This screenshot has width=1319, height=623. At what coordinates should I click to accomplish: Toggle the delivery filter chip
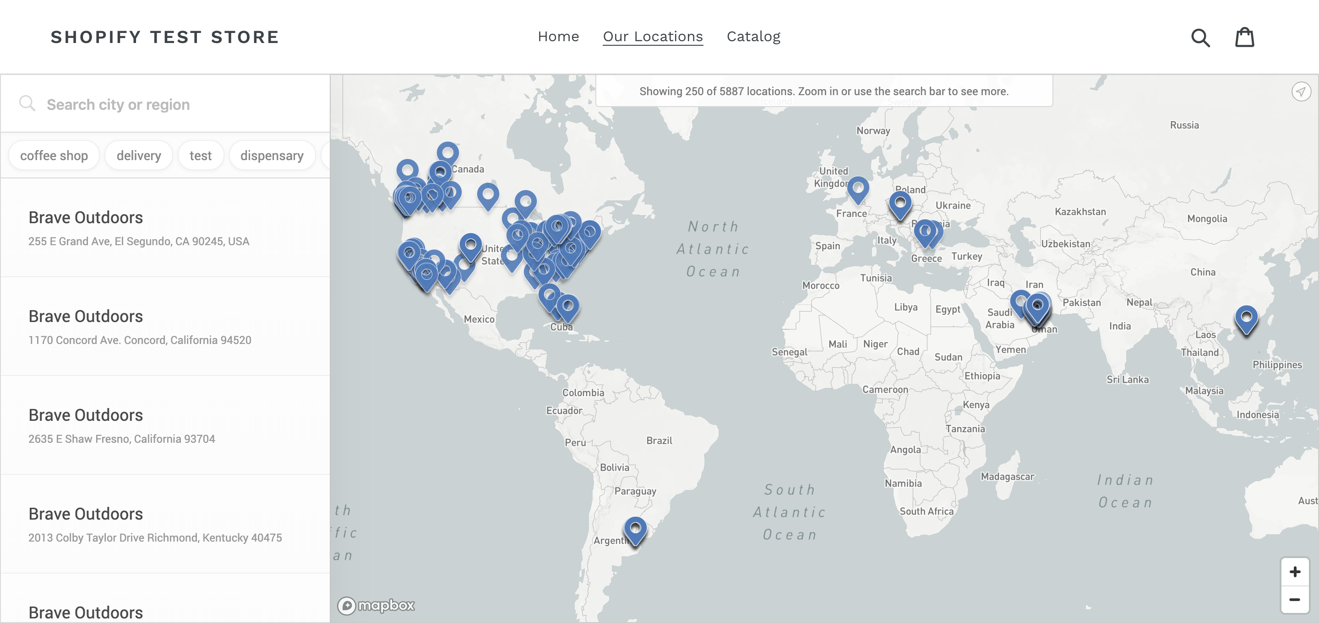[139, 156]
